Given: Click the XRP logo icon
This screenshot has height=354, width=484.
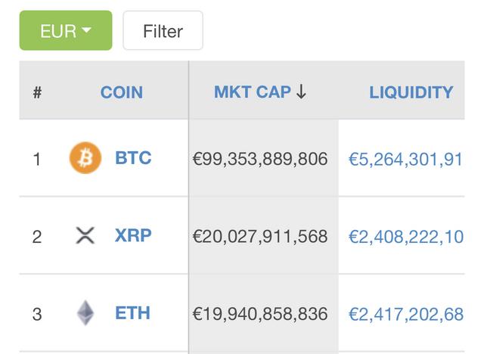Looking at the screenshot, I should tap(85, 235).
